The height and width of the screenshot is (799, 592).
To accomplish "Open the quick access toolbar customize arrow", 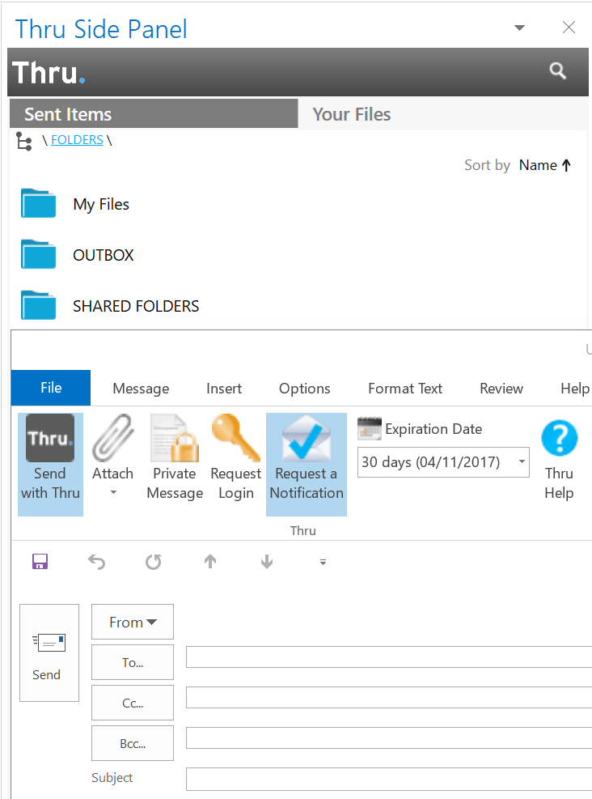I will 323,562.
